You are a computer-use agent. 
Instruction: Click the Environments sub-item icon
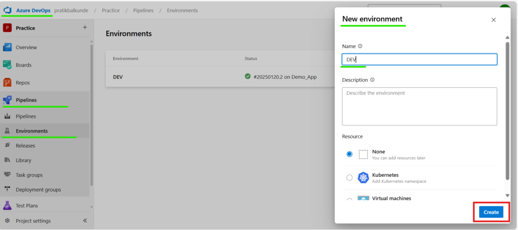tap(7, 131)
